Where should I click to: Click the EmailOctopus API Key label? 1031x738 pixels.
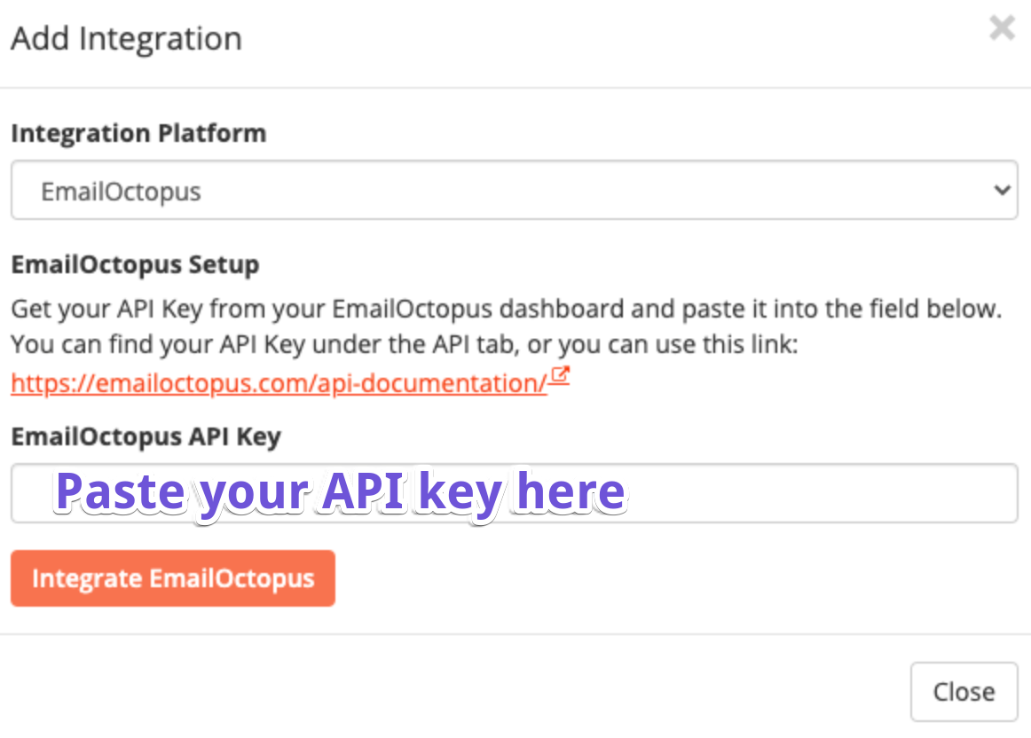(146, 437)
